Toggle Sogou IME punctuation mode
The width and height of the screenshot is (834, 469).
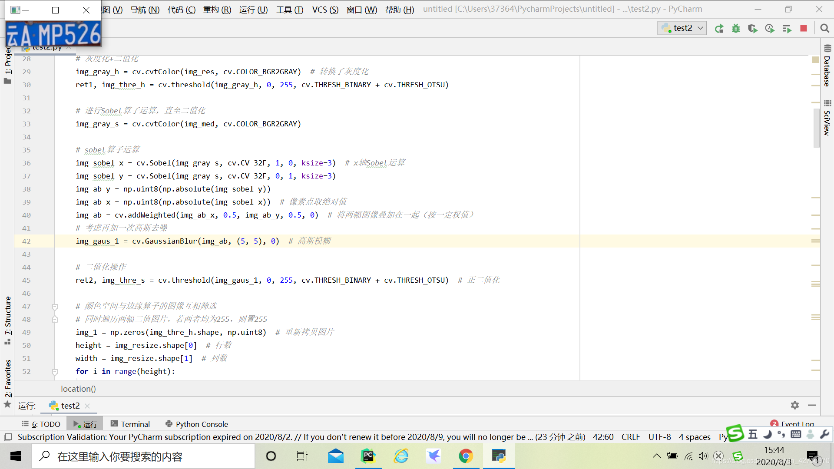[781, 434]
